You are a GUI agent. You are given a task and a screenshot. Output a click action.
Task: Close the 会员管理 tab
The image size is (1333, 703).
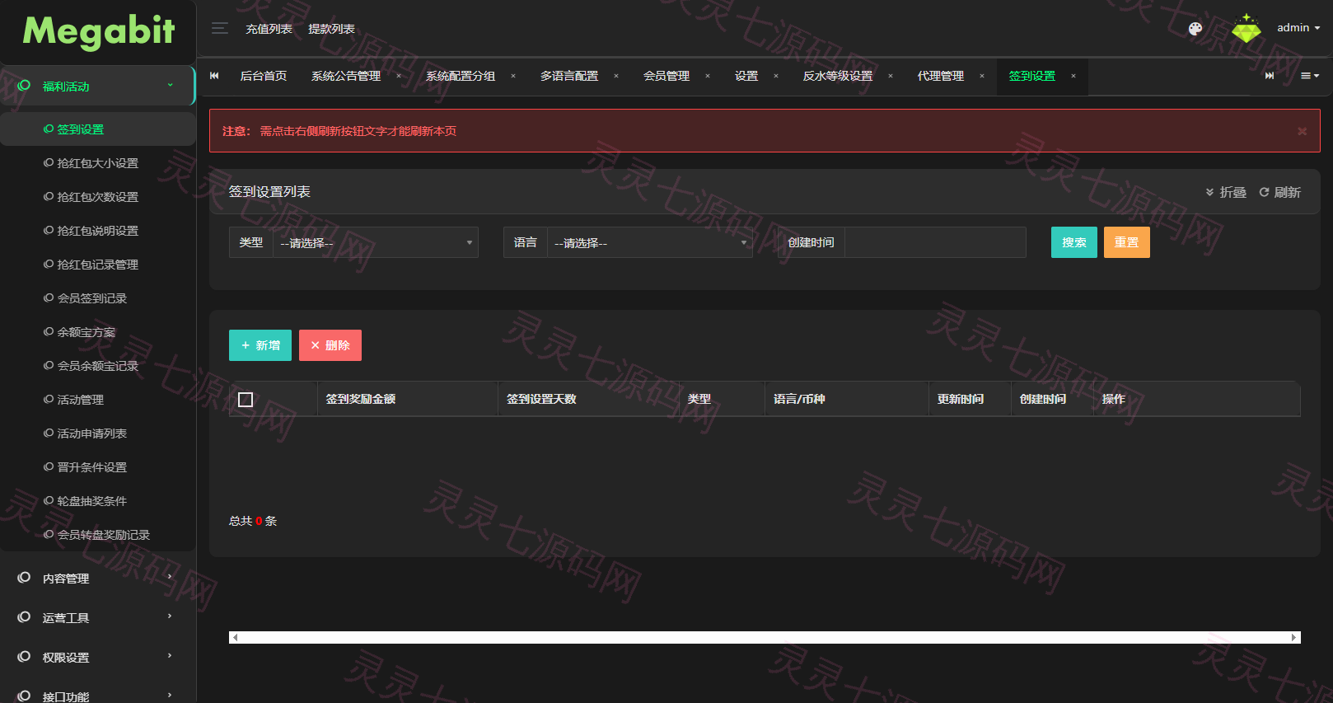(708, 76)
